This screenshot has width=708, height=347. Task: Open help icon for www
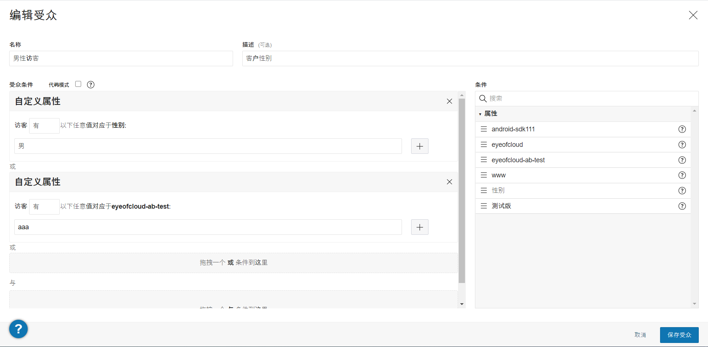(682, 175)
